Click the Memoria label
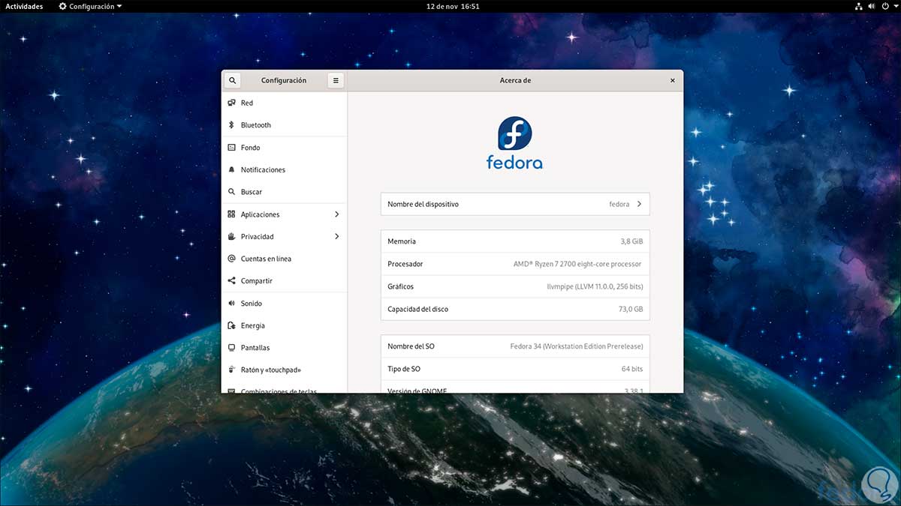 (x=402, y=241)
